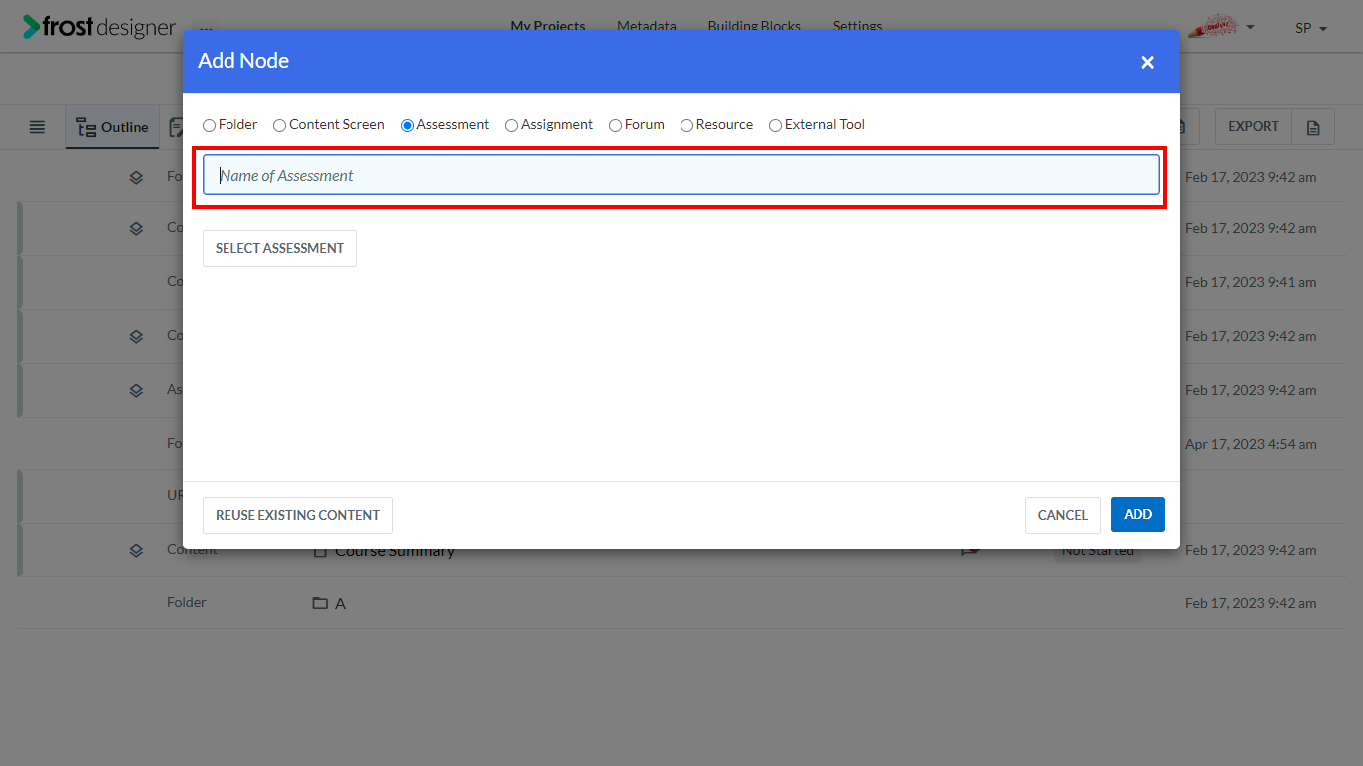Choose the Assessment radio option

point(407,125)
